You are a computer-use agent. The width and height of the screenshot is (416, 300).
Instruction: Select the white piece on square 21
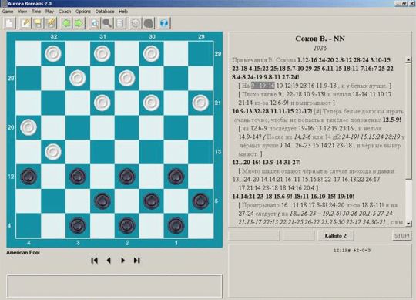point(200,103)
